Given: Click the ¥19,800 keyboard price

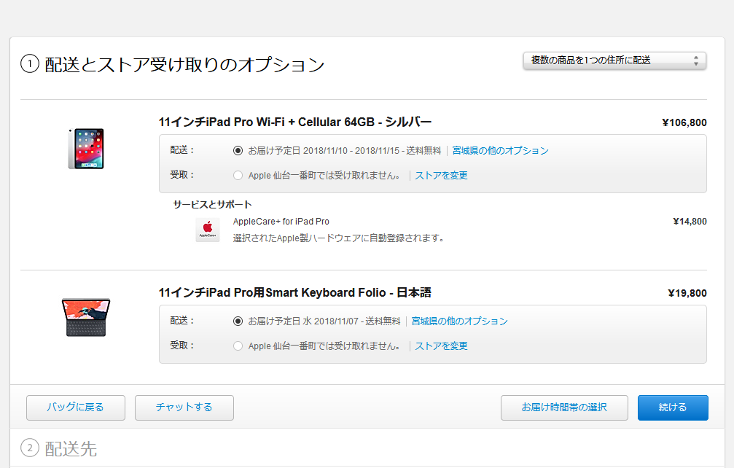Looking at the screenshot, I should 687,294.
